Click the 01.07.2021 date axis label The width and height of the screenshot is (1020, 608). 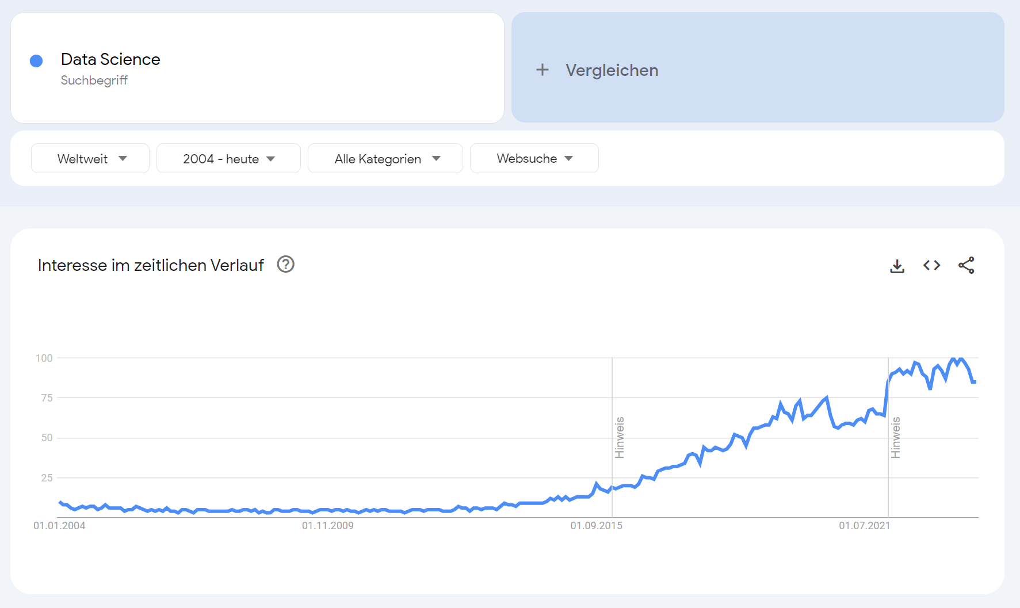(x=864, y=526)
